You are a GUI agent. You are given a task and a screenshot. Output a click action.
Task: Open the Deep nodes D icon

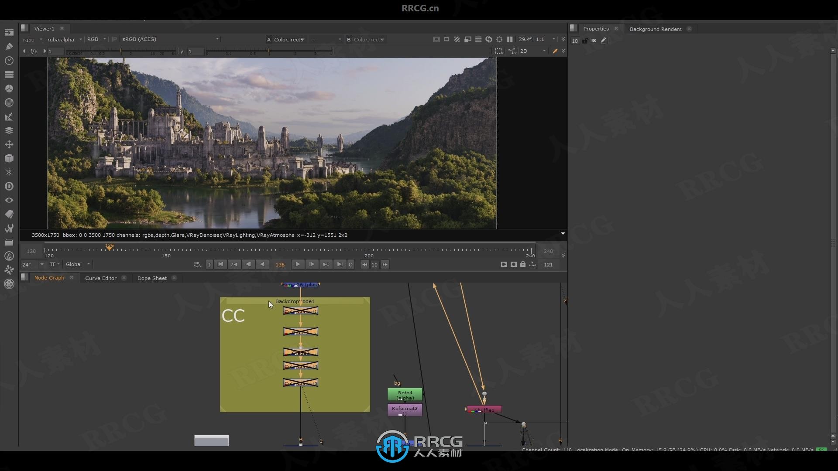point(9,186)
